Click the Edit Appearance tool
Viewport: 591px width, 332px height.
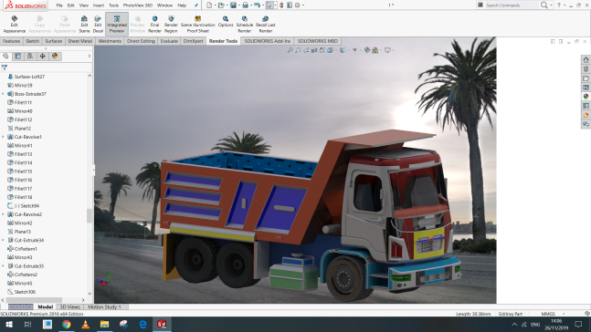point(15,25)
